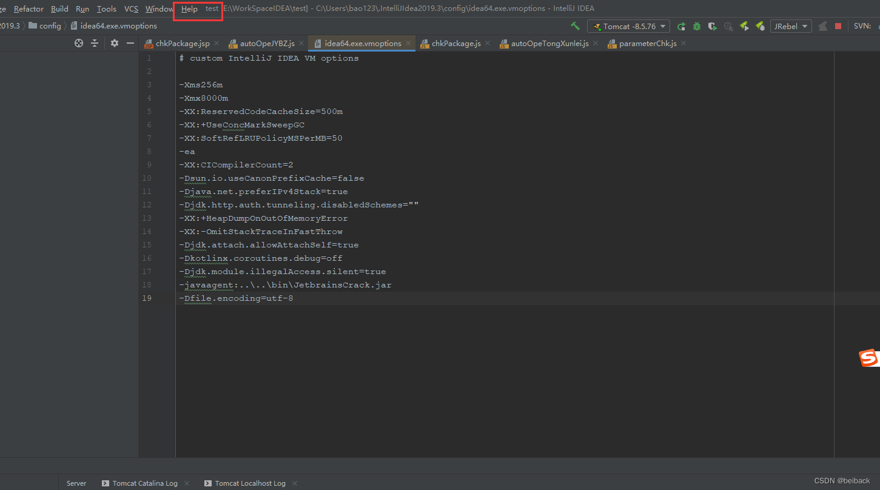The width and height of the screenshot is (880, 490).
Task: Select the Server tab in the bottom panel
Action: (x=76, y=483)
